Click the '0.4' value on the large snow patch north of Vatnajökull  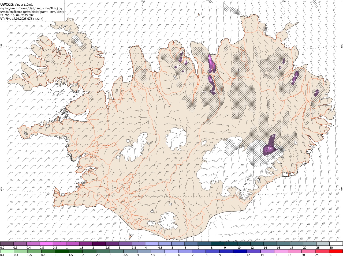tap(270, 148)
